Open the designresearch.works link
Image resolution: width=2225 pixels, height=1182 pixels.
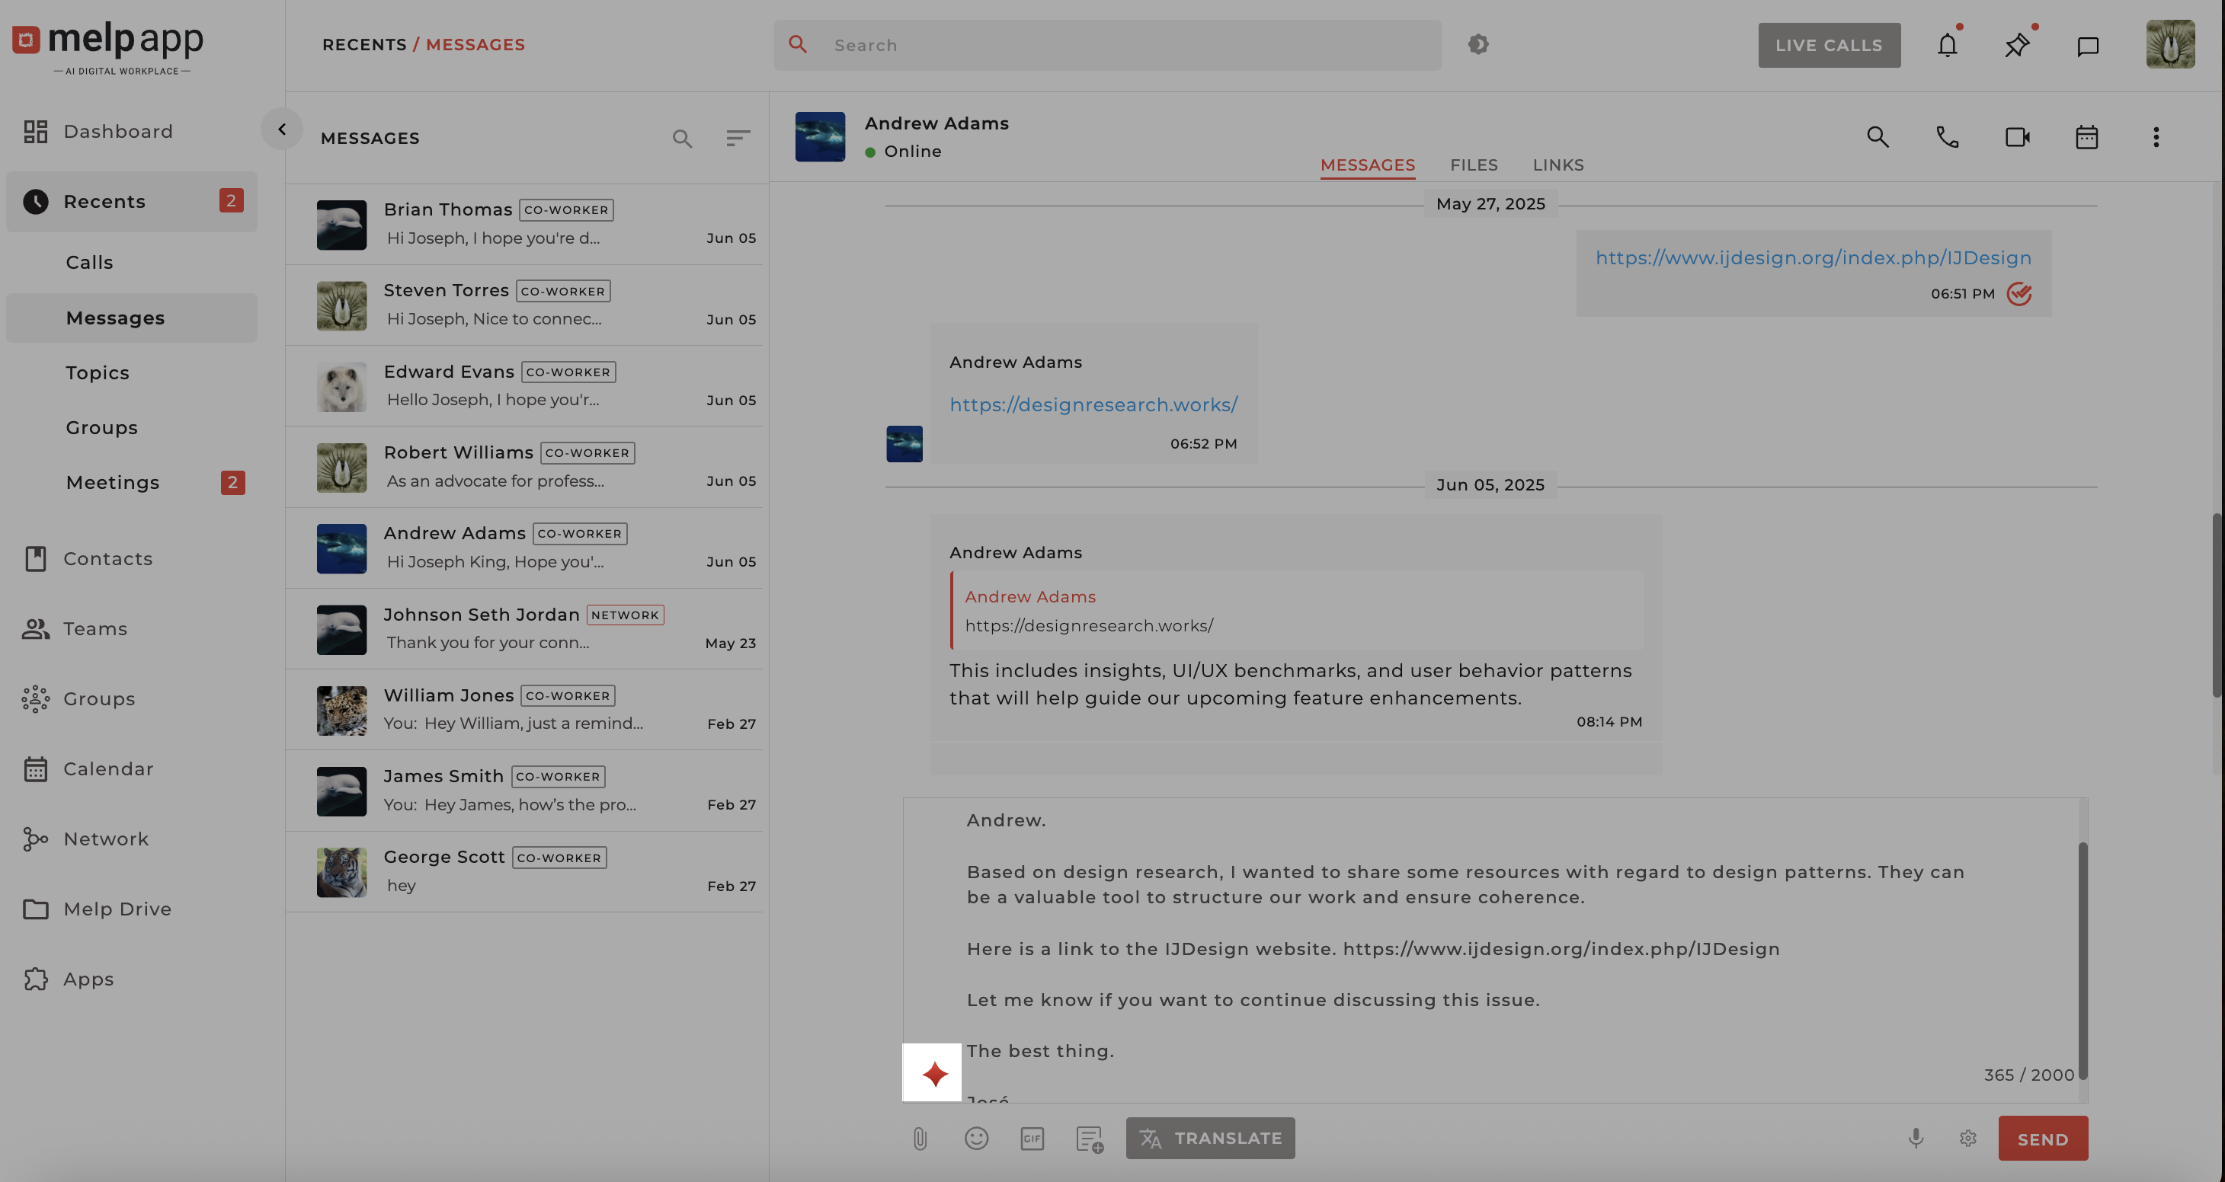click(1093, 405)
